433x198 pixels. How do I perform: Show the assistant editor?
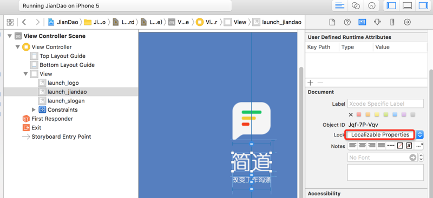(356, 6)
